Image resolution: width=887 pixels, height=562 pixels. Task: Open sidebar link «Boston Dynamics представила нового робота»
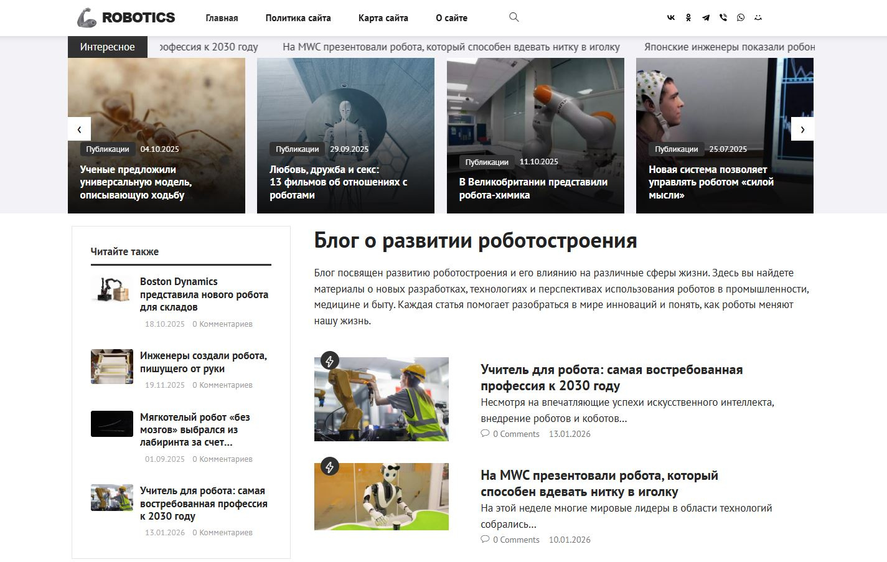[204, 294]
